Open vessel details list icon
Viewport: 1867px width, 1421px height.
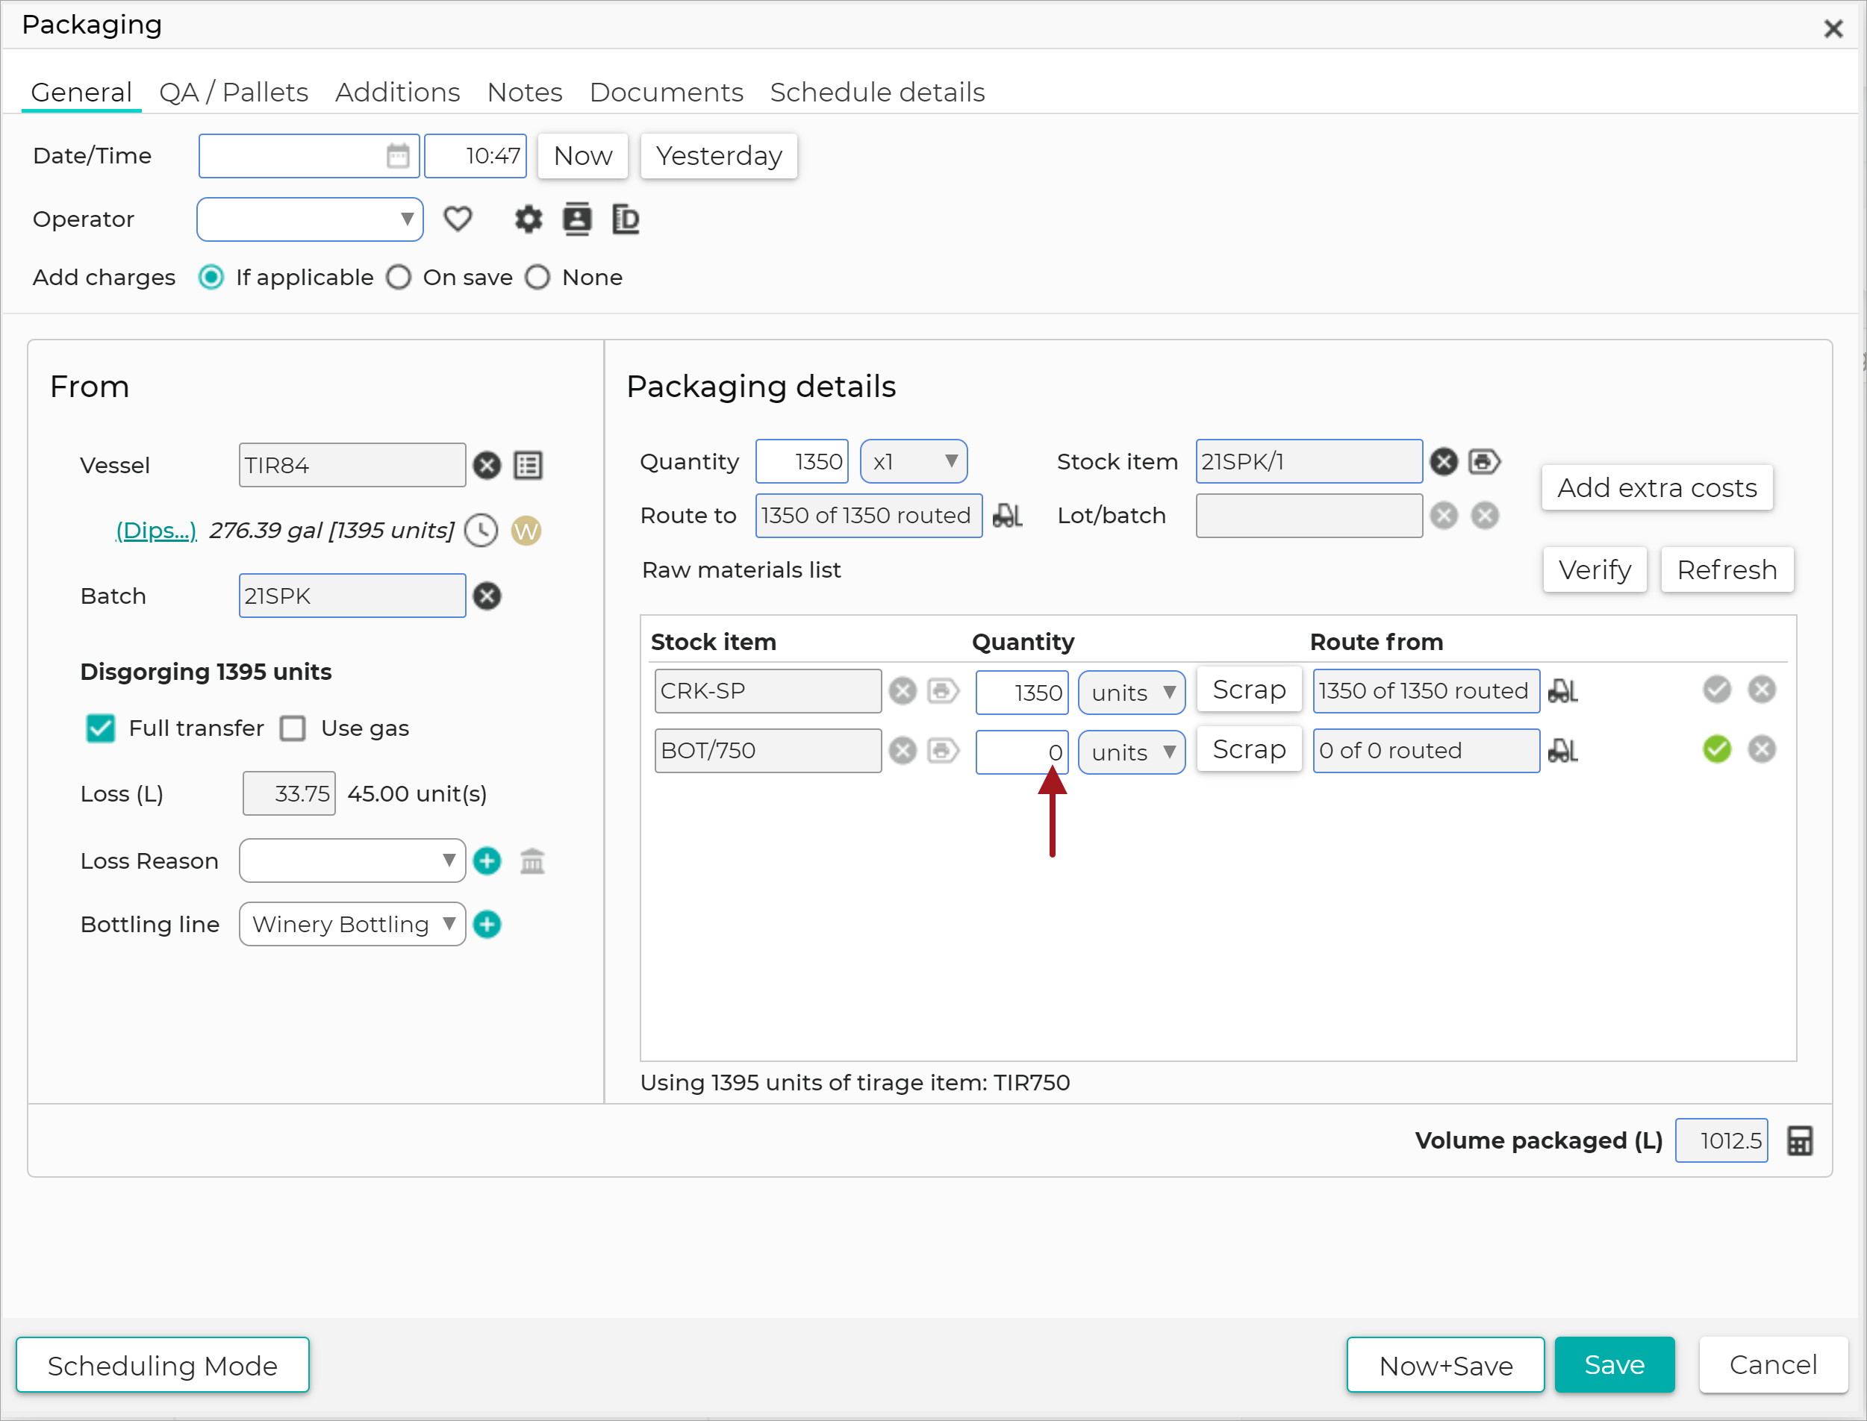(x=529, y=465)
